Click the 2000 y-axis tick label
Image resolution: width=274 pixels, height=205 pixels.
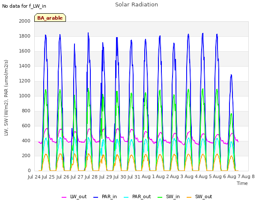(x=25, y=21)
